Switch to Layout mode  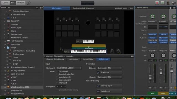coord(6,3)
